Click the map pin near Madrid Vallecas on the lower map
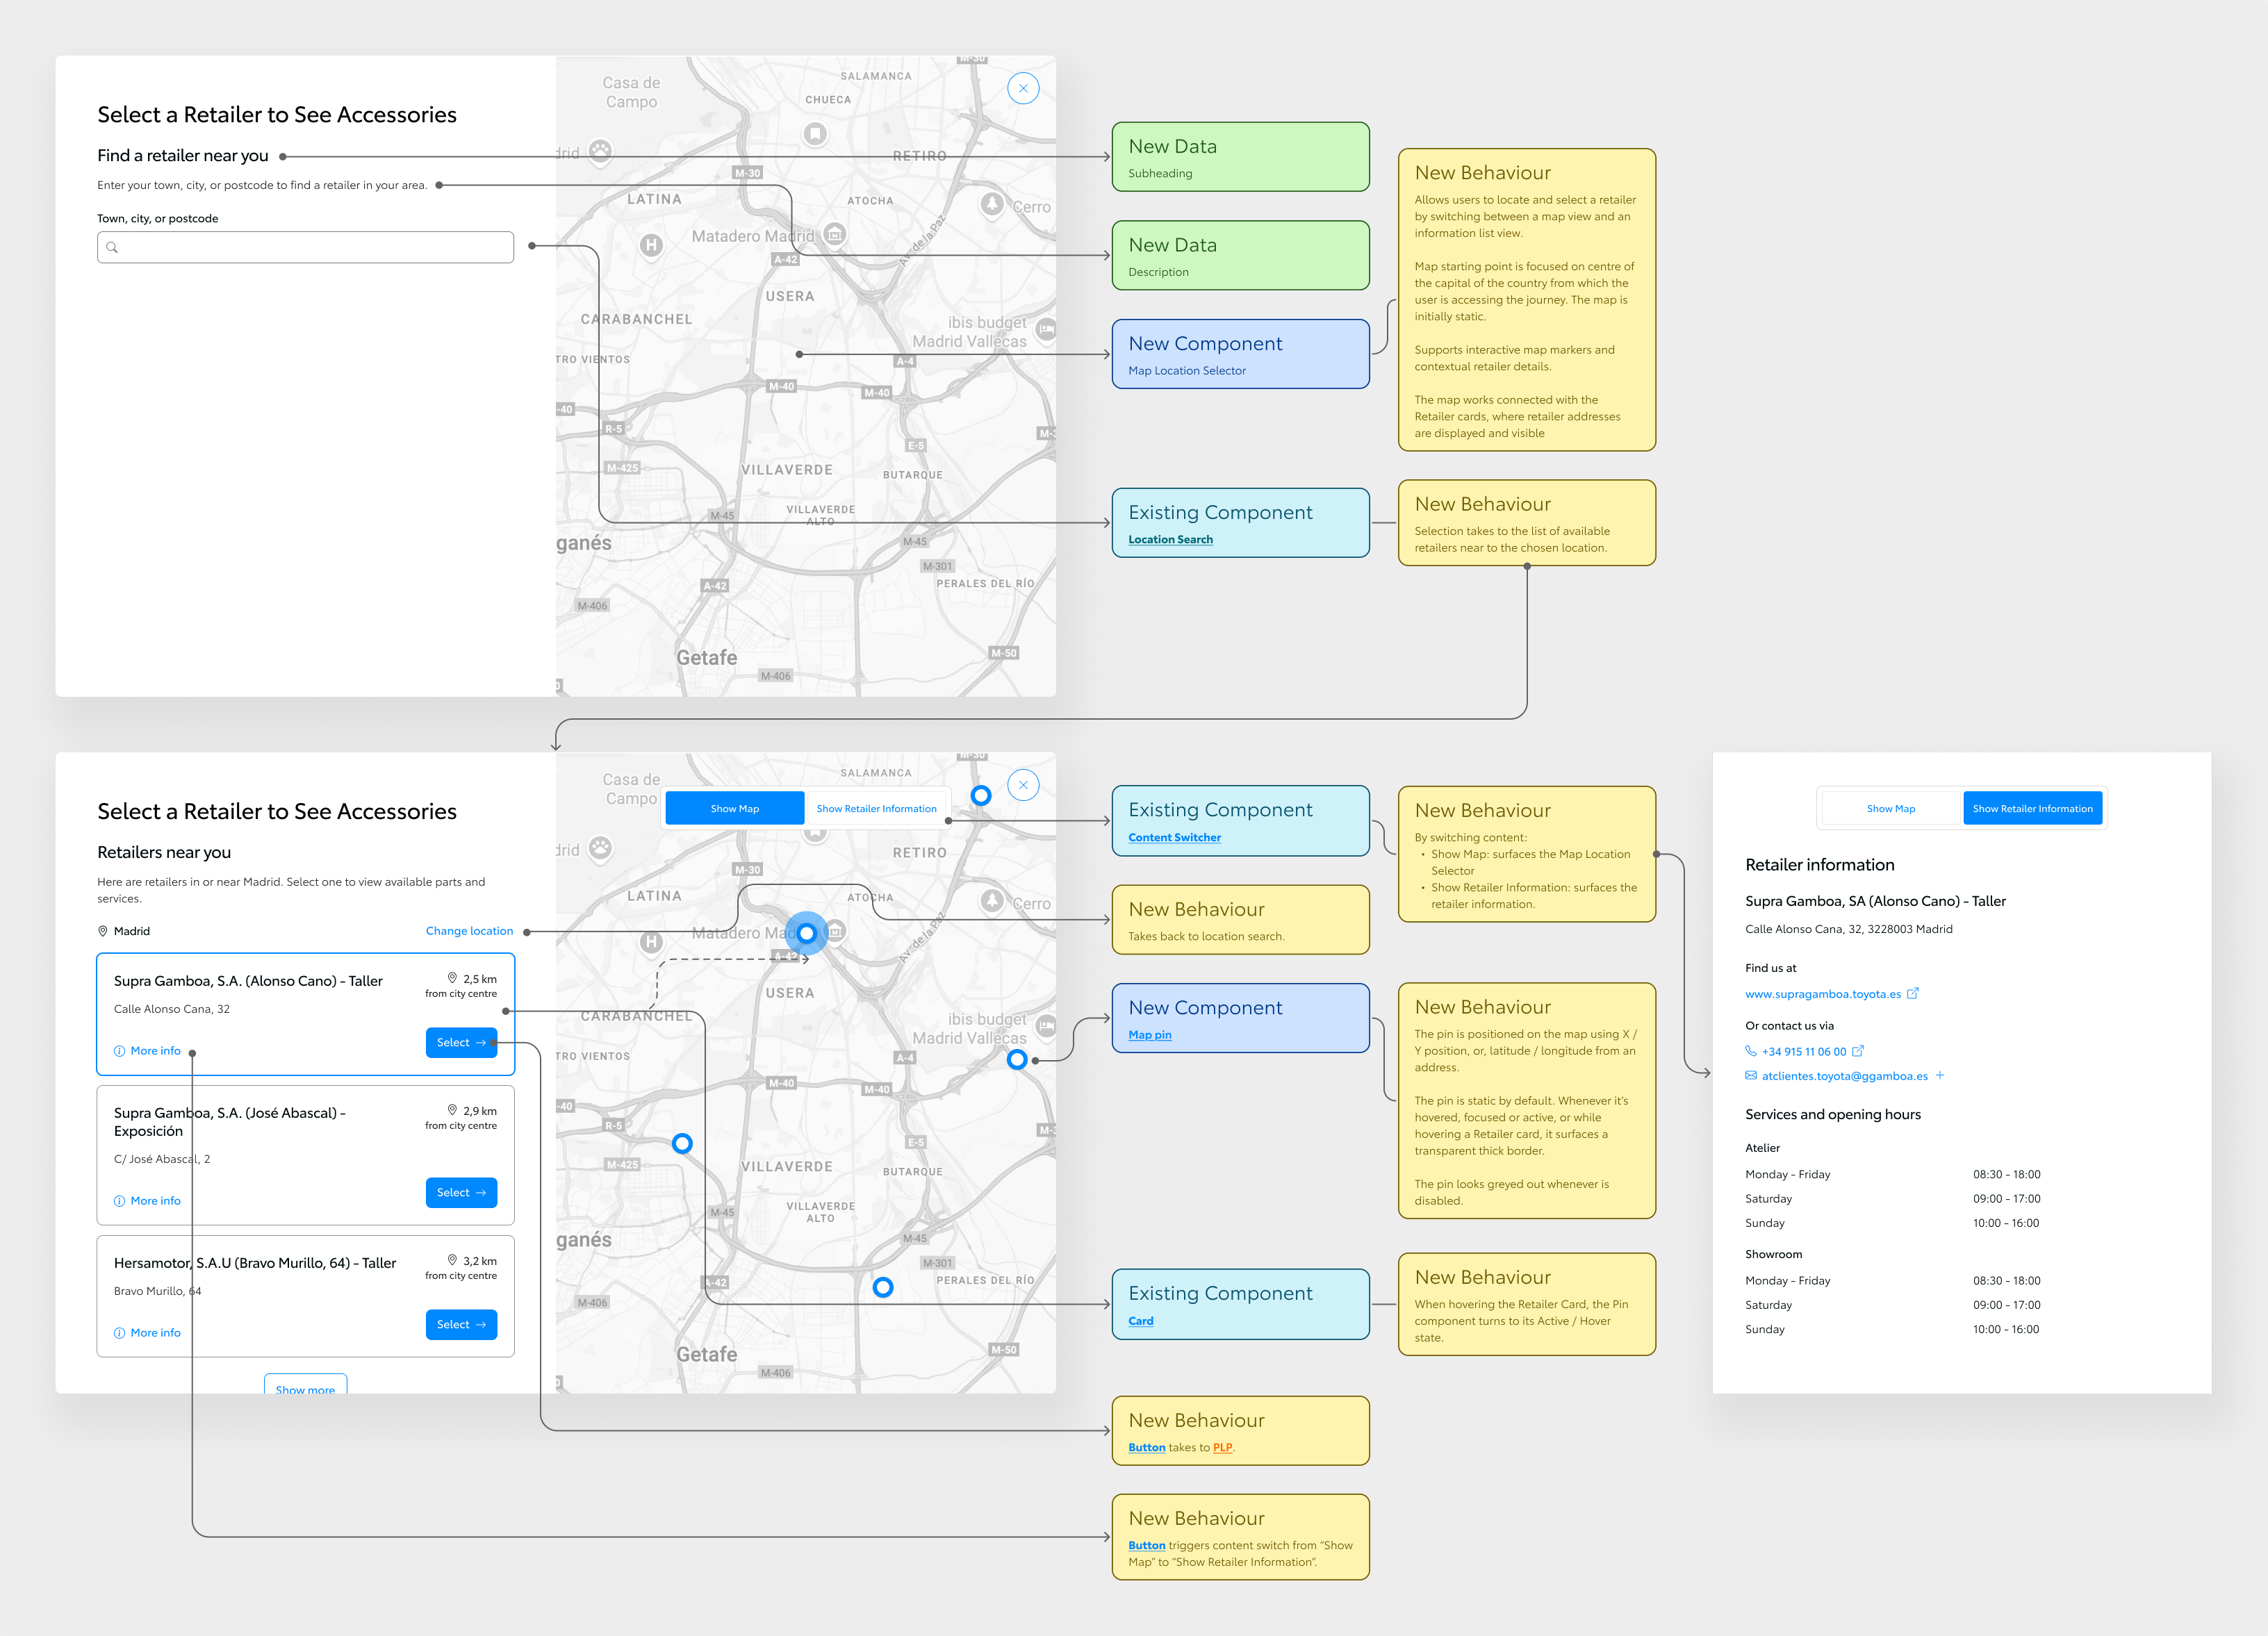The height and width of the screenshot is (1636, 2268). point(1016,1059)
